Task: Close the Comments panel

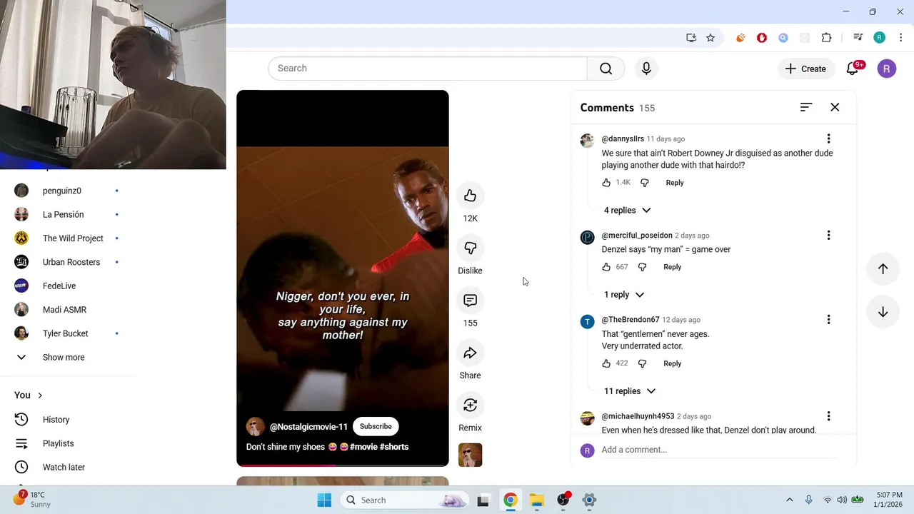Action: [835, 107]
